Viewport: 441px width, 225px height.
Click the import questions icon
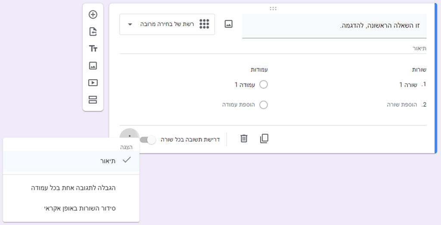[93, 31]
